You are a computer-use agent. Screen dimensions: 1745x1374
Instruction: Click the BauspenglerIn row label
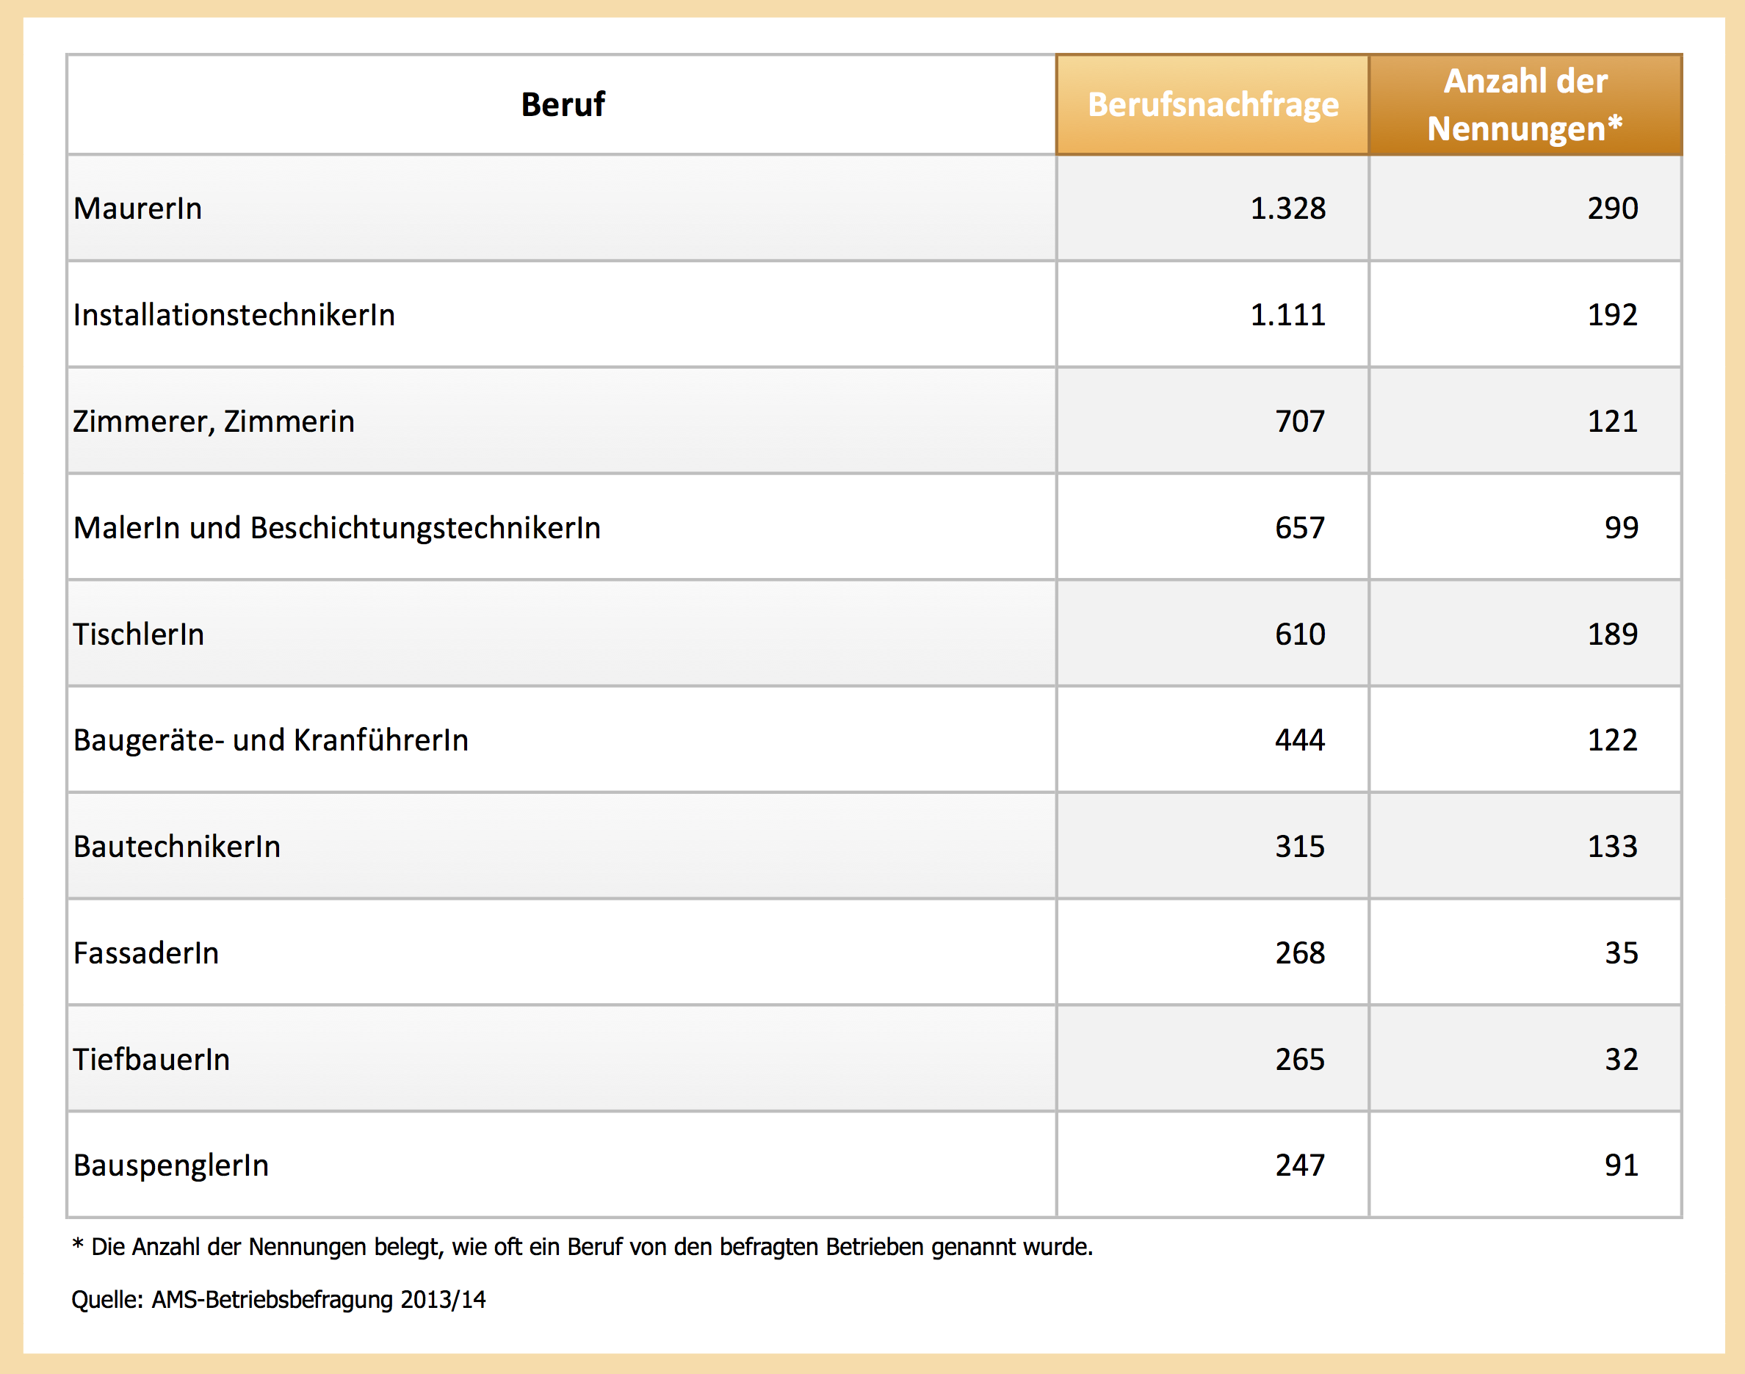click(170, 1165)
